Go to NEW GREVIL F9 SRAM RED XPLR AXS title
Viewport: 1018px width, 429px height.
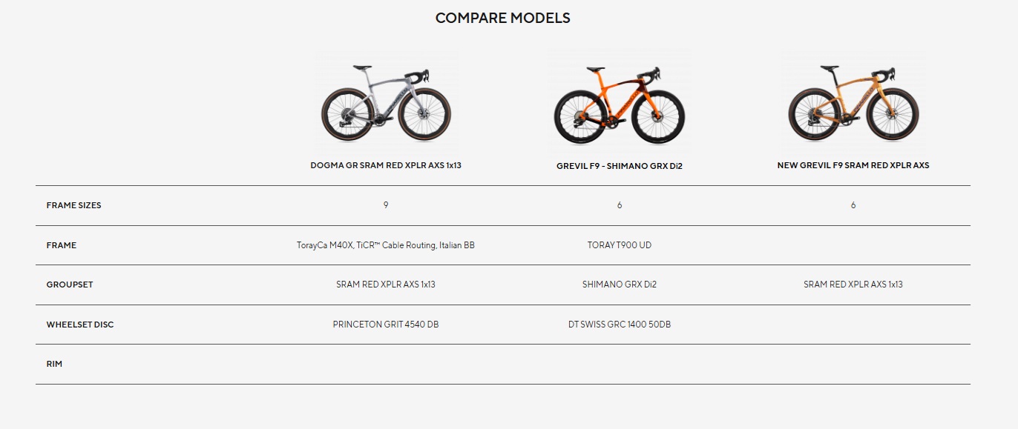[x=853, y=165]
